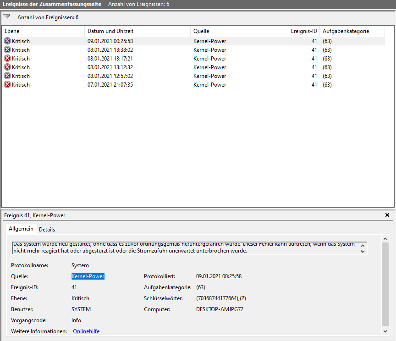
Task: Select date 07.01.2021 21:07:35 cell
Action: 110,85
